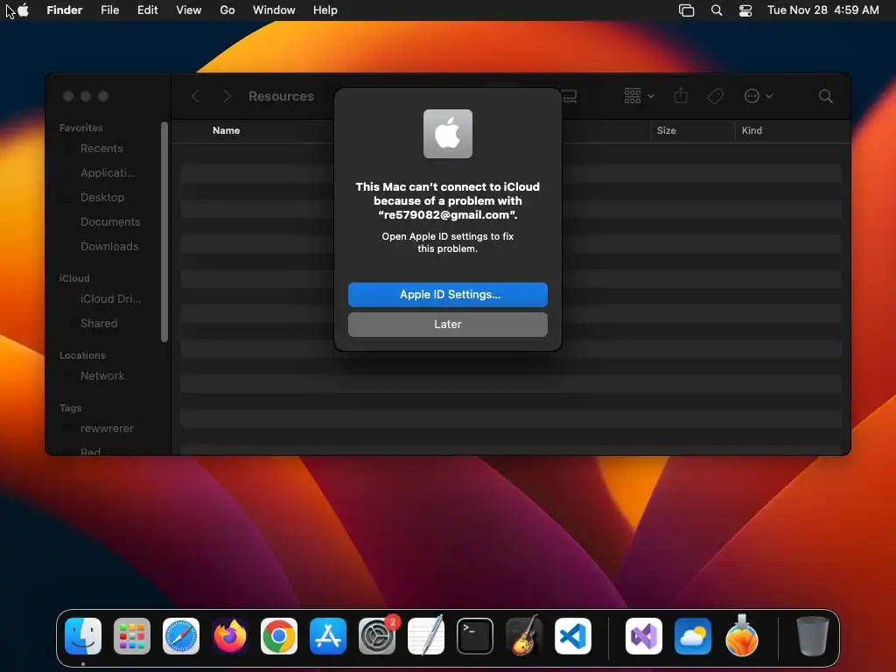Open Control Center in menu bar
The width and height of the screenshot is (896, 672).
745,10
